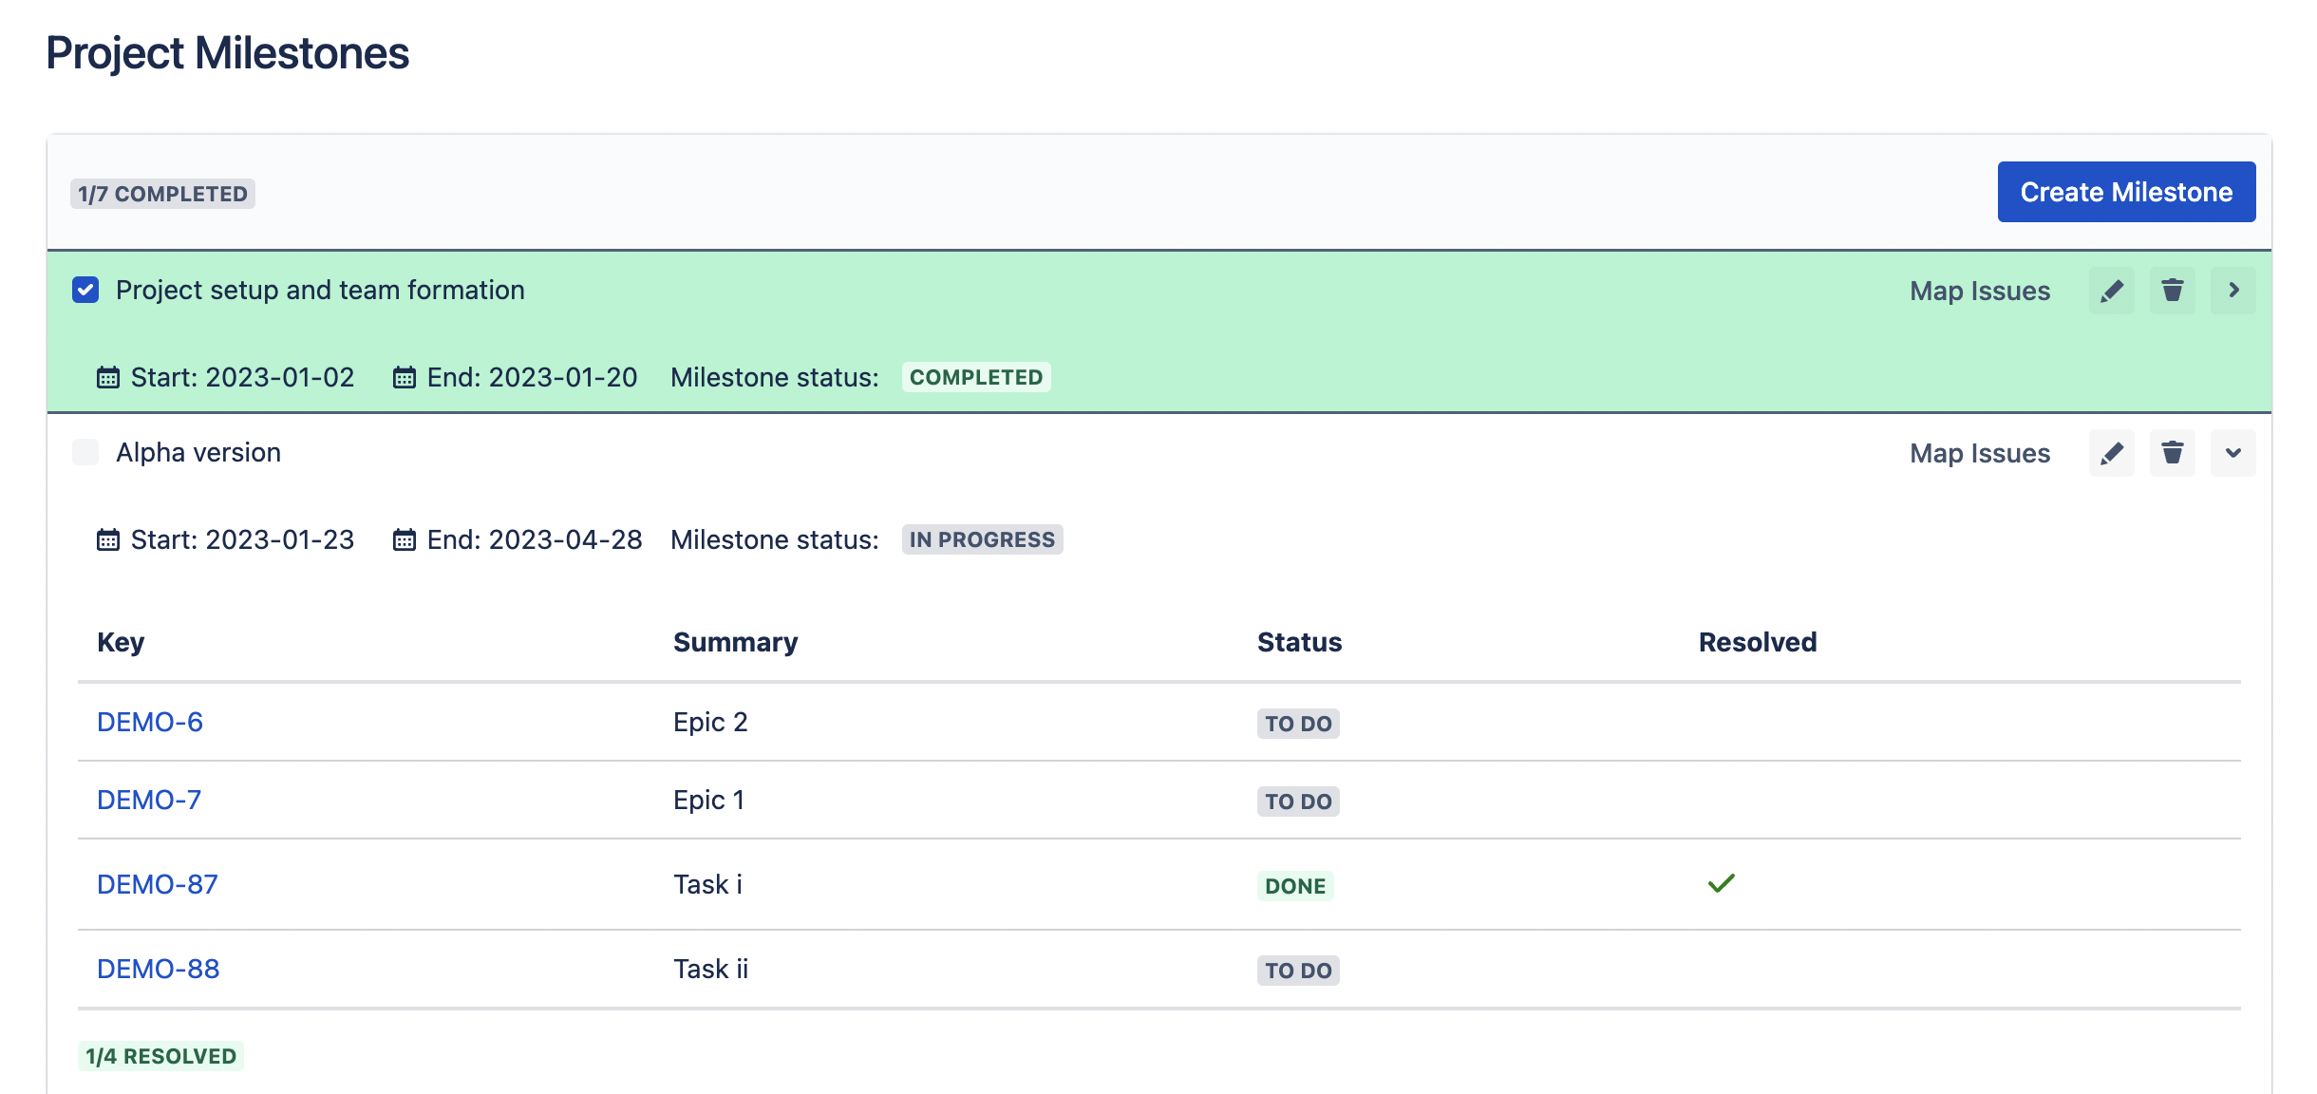Click calendar icon beside End: 2023-04-28

click(x=405, y=540)
